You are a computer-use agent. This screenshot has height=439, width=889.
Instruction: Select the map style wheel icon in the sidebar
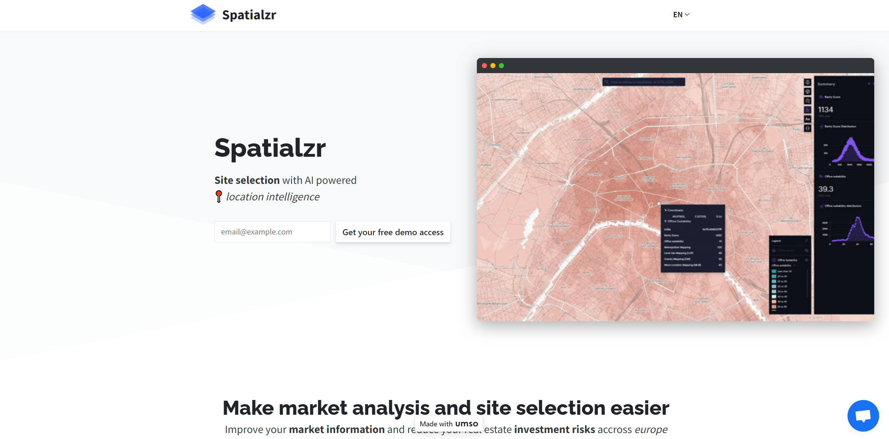click(x=807, y=92)
